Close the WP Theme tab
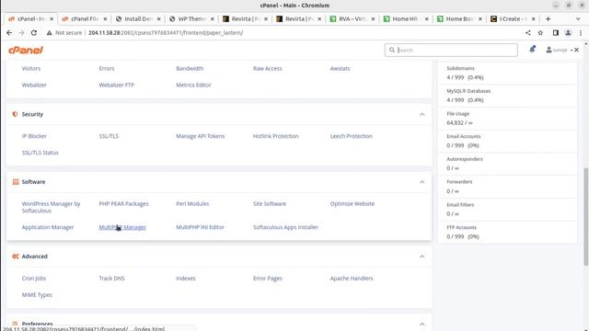The image size is (589, 331). 213,18
